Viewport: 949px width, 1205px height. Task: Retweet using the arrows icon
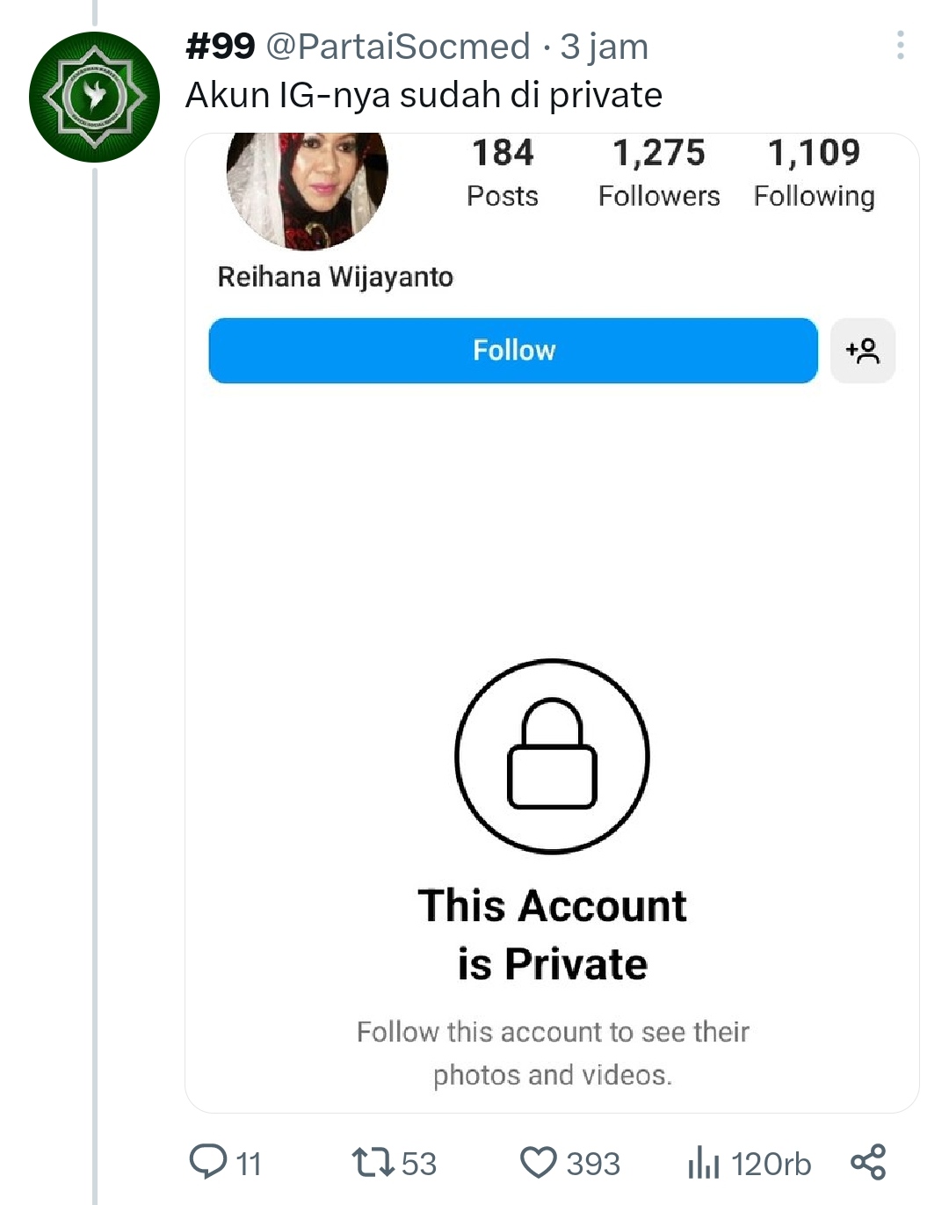point(373,1162)
